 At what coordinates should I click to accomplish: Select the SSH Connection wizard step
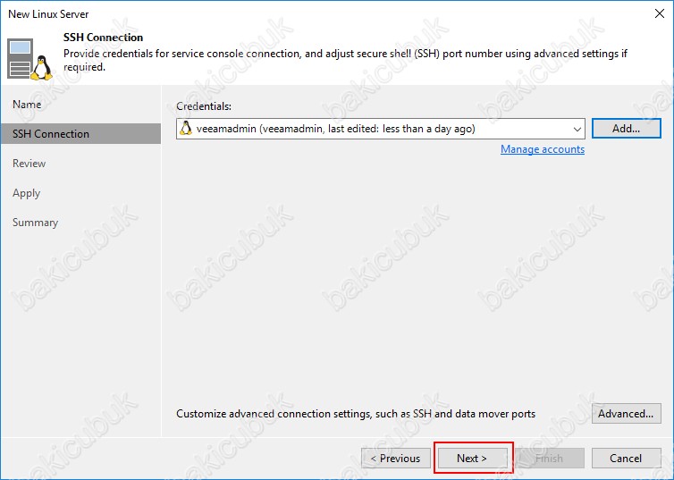click(80, 134)
